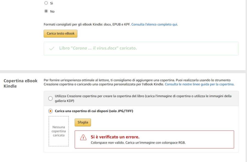Select 'Carica una copertina di cui disponi' radio
This screenshot has width=247, height=162.
[50, 111]
